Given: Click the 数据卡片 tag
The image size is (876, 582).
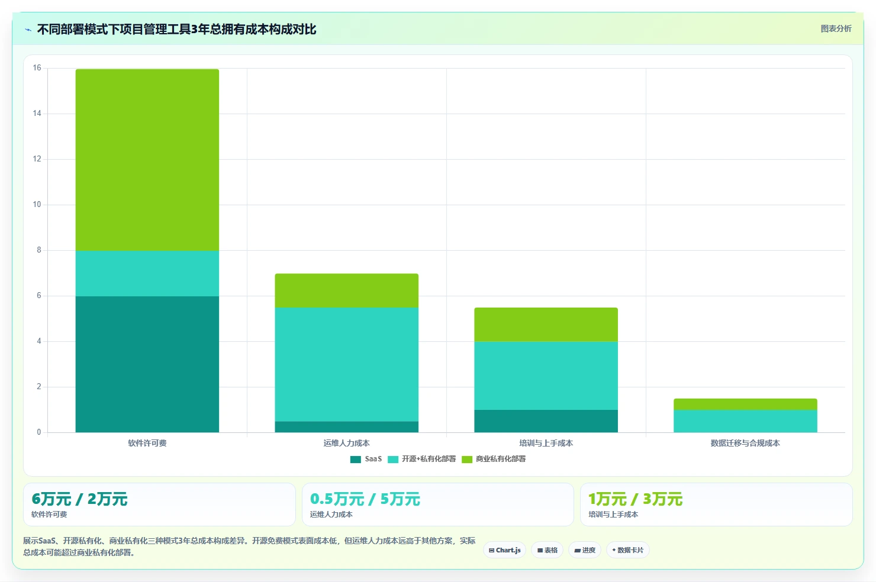Looking at the screenshot, I should [628, 550].
